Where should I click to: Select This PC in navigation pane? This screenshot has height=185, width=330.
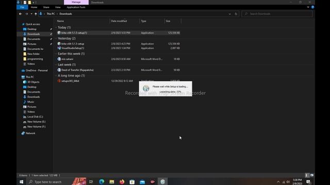coord(30,77)
